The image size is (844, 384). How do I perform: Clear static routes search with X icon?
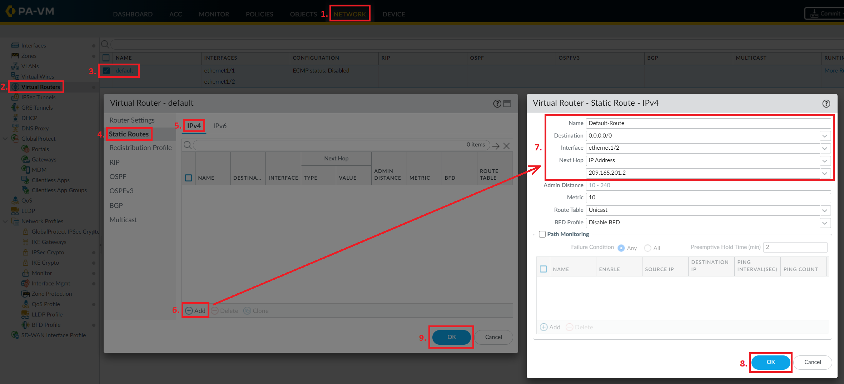(506, 146)
